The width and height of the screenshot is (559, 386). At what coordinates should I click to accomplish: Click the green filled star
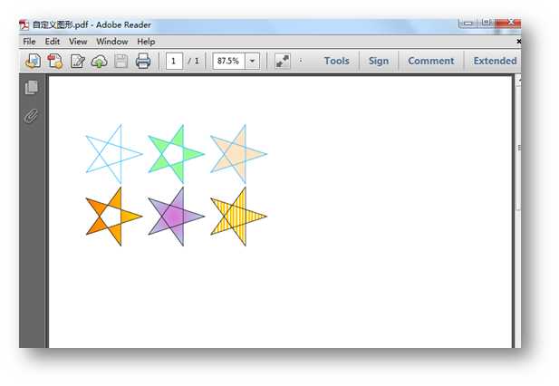tap(176, 154)
